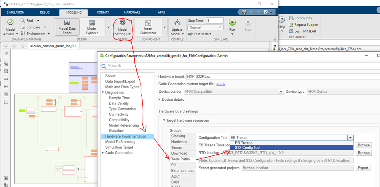Expand the Component gallery dropdown arrow
The height and width of the screenshot is (187, 380).
[165, 27]
